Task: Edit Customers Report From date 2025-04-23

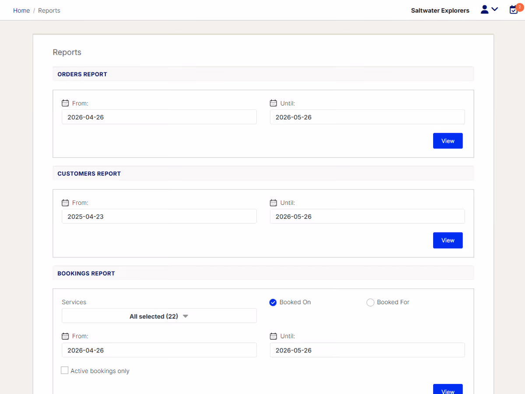Action: (x=159, y=216)
